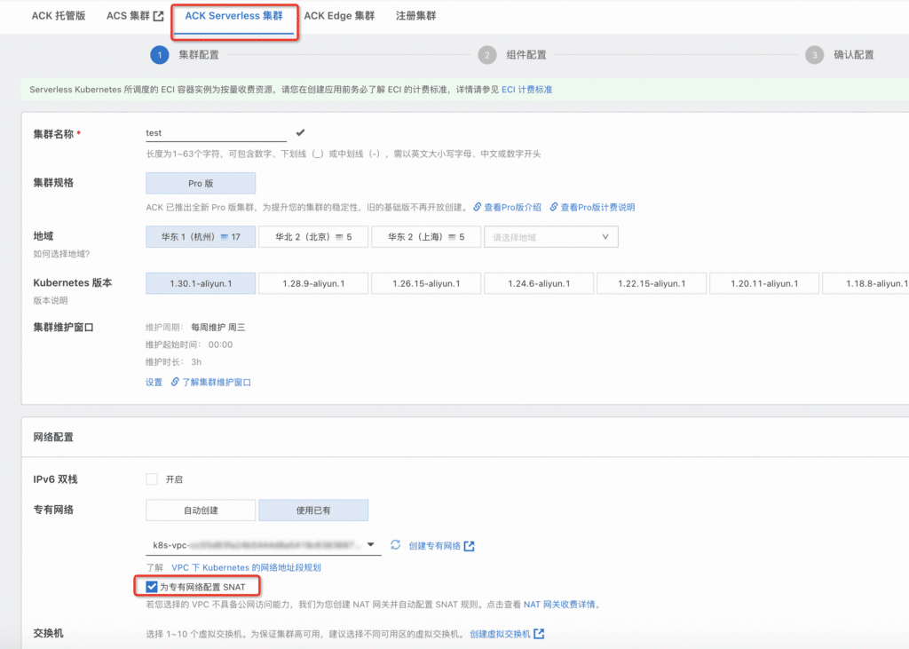Open the 了解集群维护窗口 link

click(x=217, y=382)
